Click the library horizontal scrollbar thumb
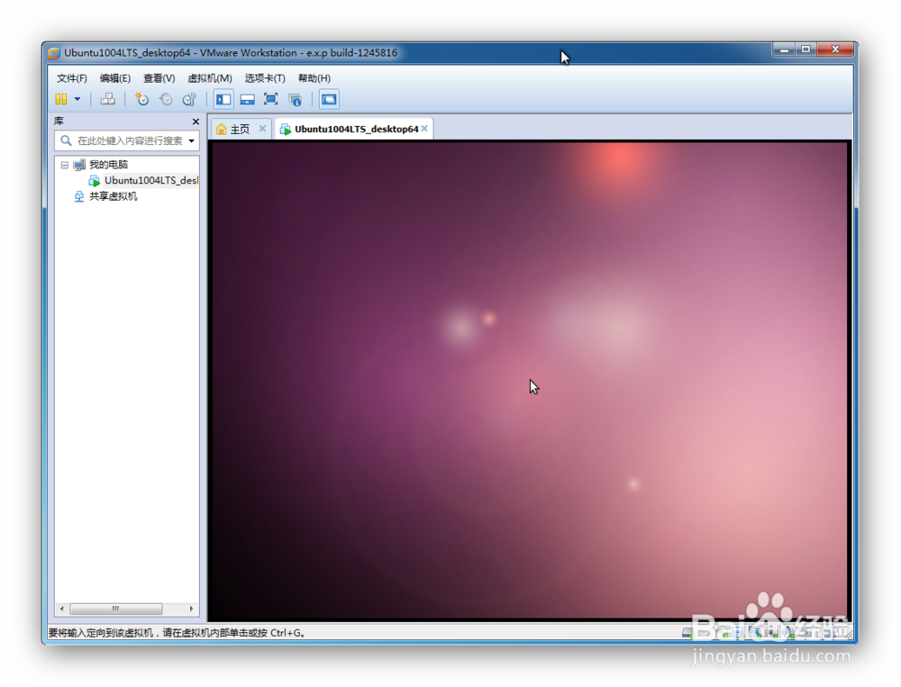901x687 pixels. coord(115,609)
